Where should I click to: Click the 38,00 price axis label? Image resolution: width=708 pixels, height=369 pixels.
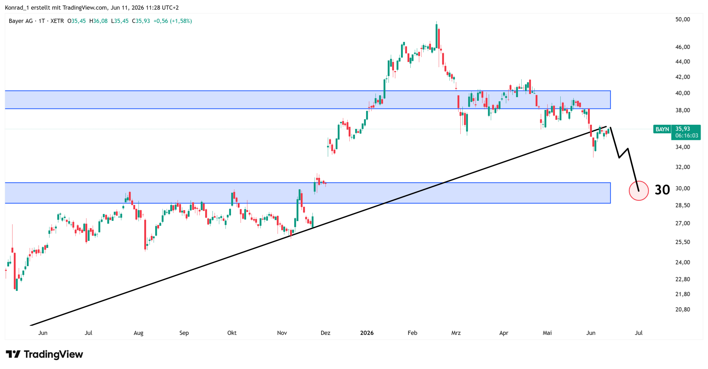(683, 110)
